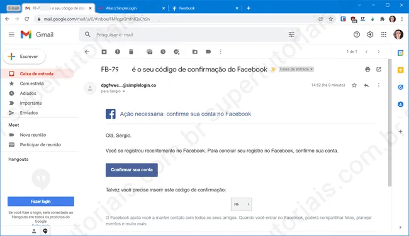
Task: Open Gmail settings gear
Action: point(370,35)
